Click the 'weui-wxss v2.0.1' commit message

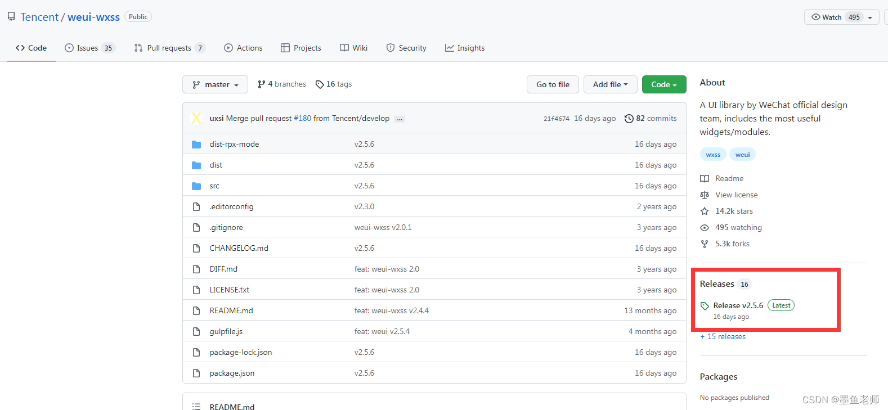click(x=383, y=228)
